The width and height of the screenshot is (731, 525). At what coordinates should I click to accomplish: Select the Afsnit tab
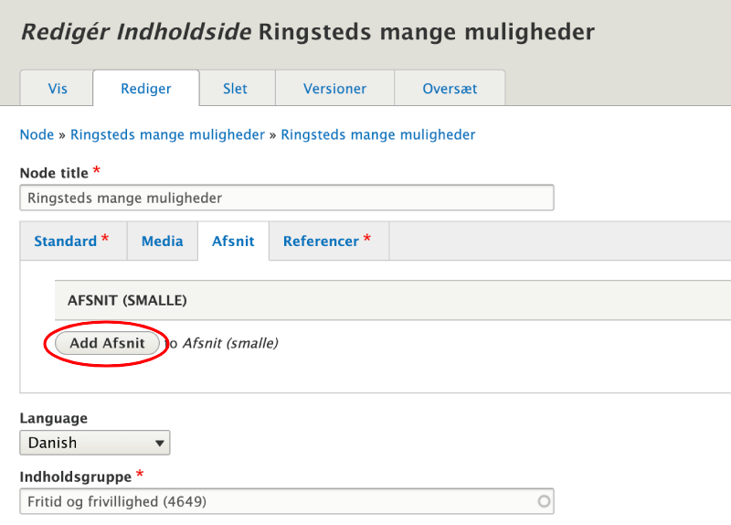coord(233,241)
